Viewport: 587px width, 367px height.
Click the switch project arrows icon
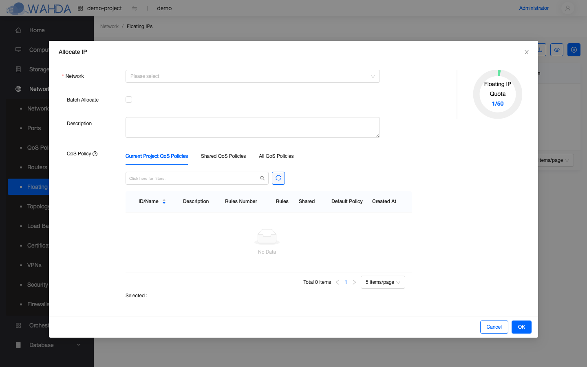(x=135, y=8)
